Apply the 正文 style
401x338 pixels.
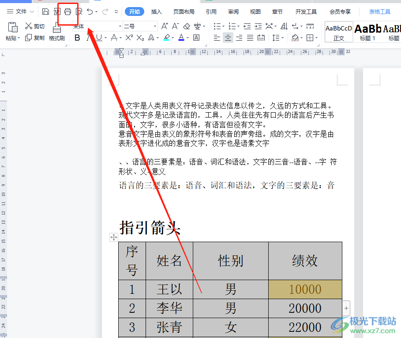tap(339, 32)
